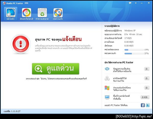
Task: Open the speed-up tab with rocket icon
Action: 58,14
